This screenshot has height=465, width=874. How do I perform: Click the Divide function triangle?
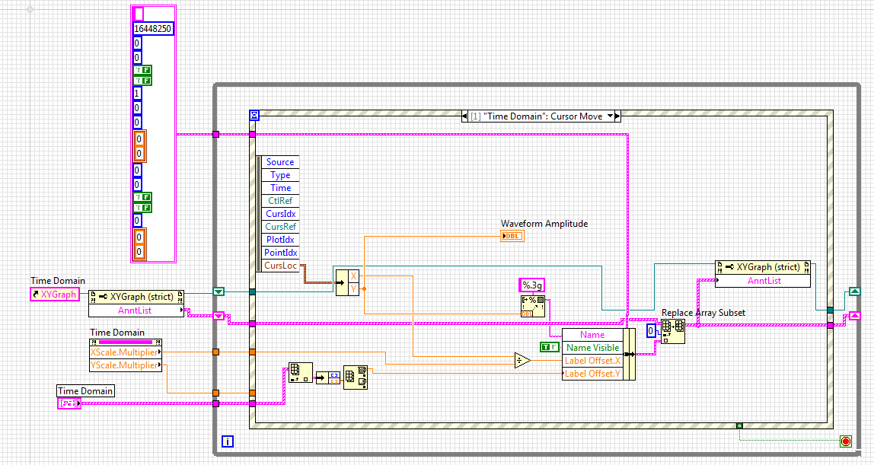tap(522, 360)
